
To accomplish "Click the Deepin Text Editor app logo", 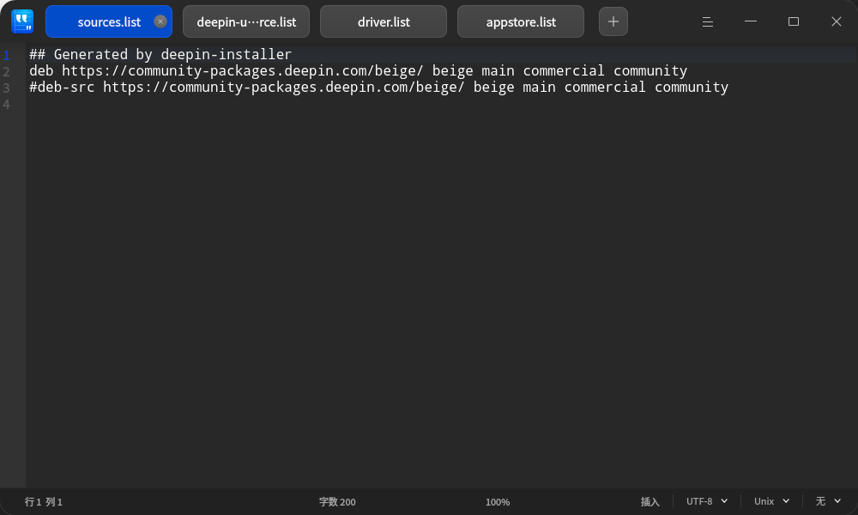I will (x=22, y=21).
